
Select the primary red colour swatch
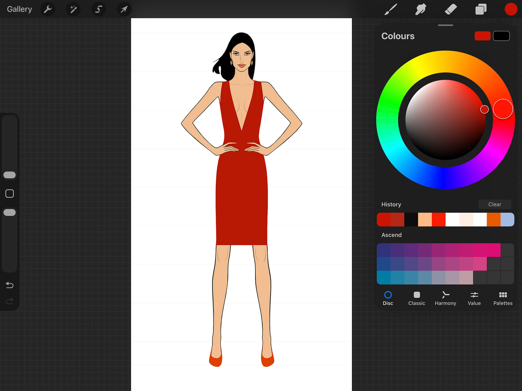tap(482, 36)
